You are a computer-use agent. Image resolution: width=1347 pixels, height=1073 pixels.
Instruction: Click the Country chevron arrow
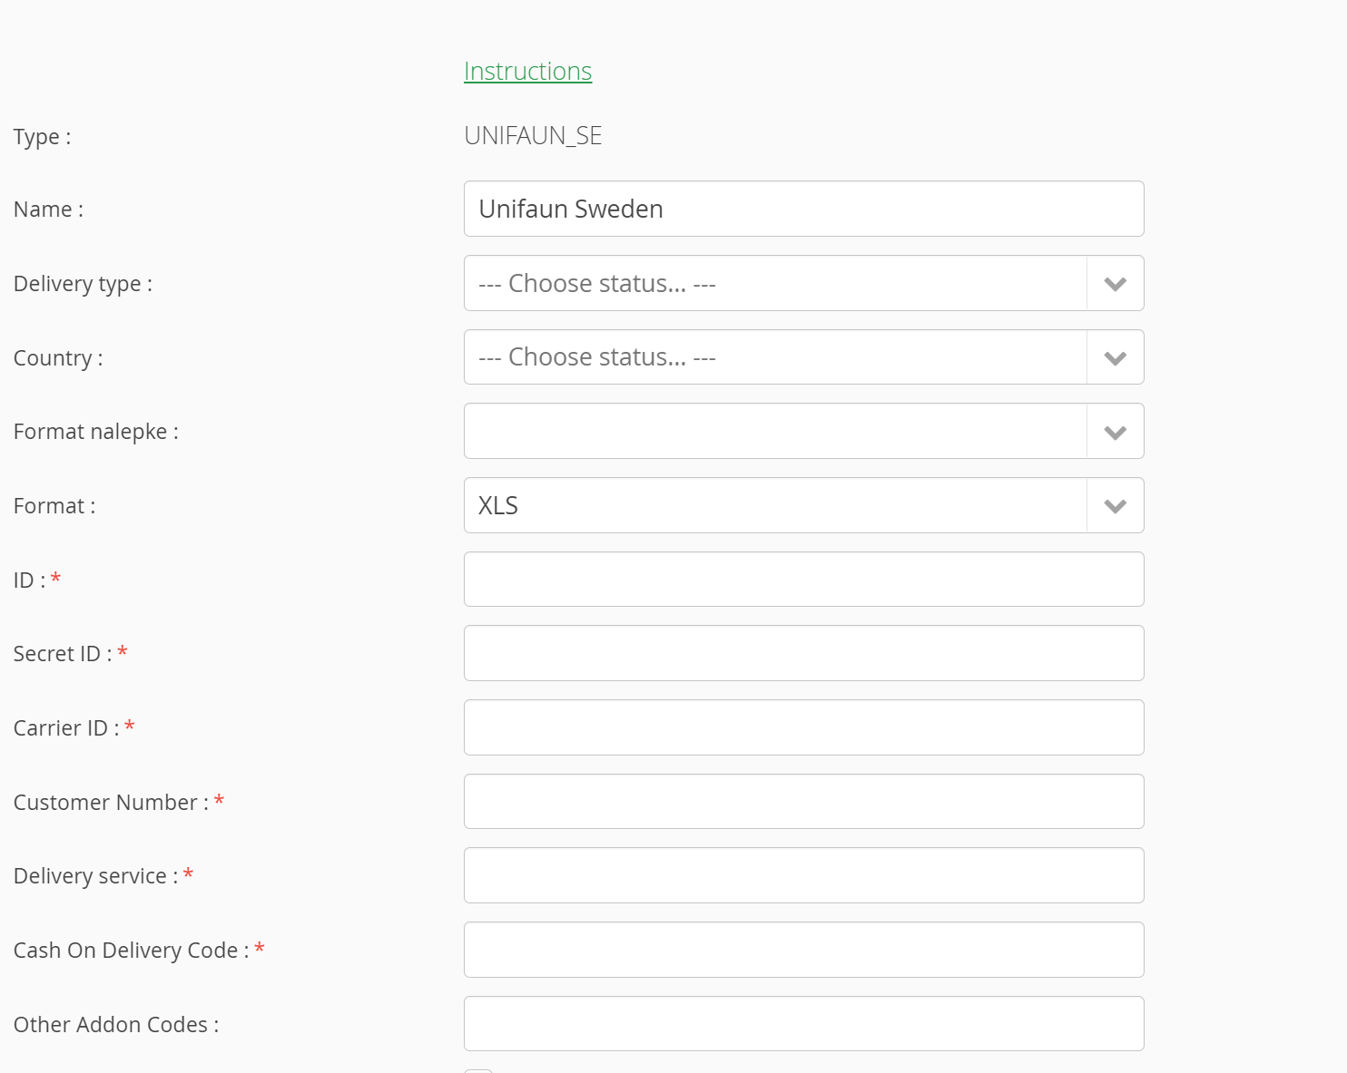1115,358
